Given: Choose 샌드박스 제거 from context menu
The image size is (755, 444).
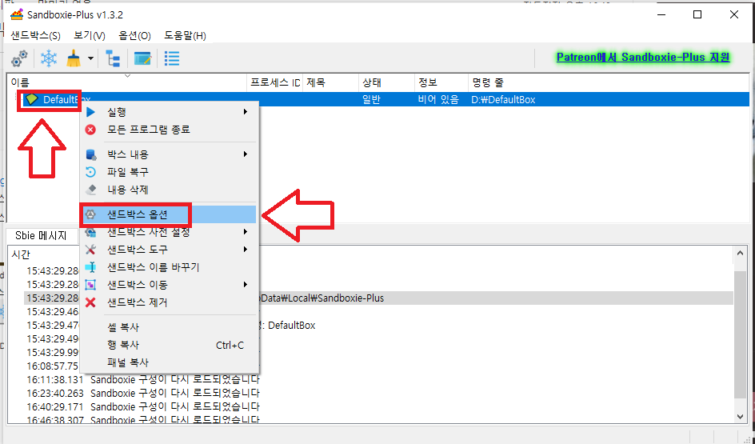Looking at the screenshot, I should pos(170,302).
